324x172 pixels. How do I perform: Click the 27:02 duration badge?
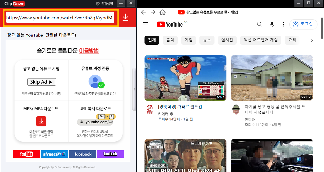(x=306, y=97)
